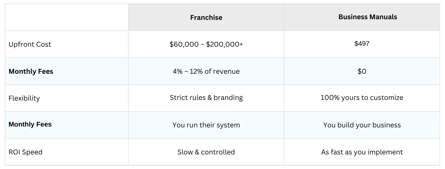Click the You run their system cell
This screenshot has height=169, width=445.
pos(206,125)
